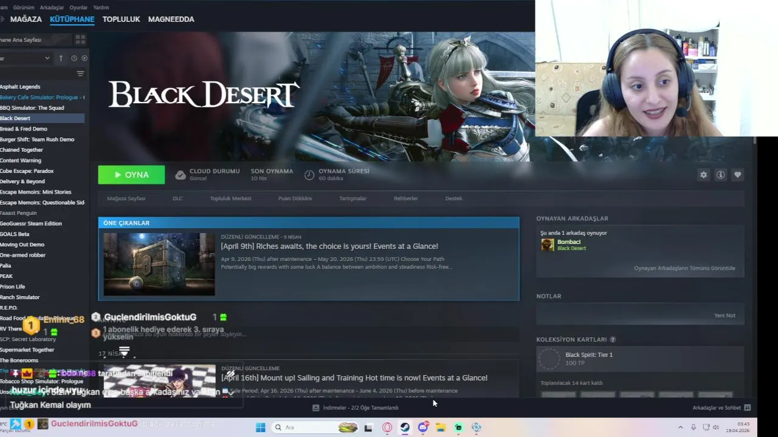Select Supermarket Together in library list
The width and height of the screenshot is (778, 437).
point(27,350)
